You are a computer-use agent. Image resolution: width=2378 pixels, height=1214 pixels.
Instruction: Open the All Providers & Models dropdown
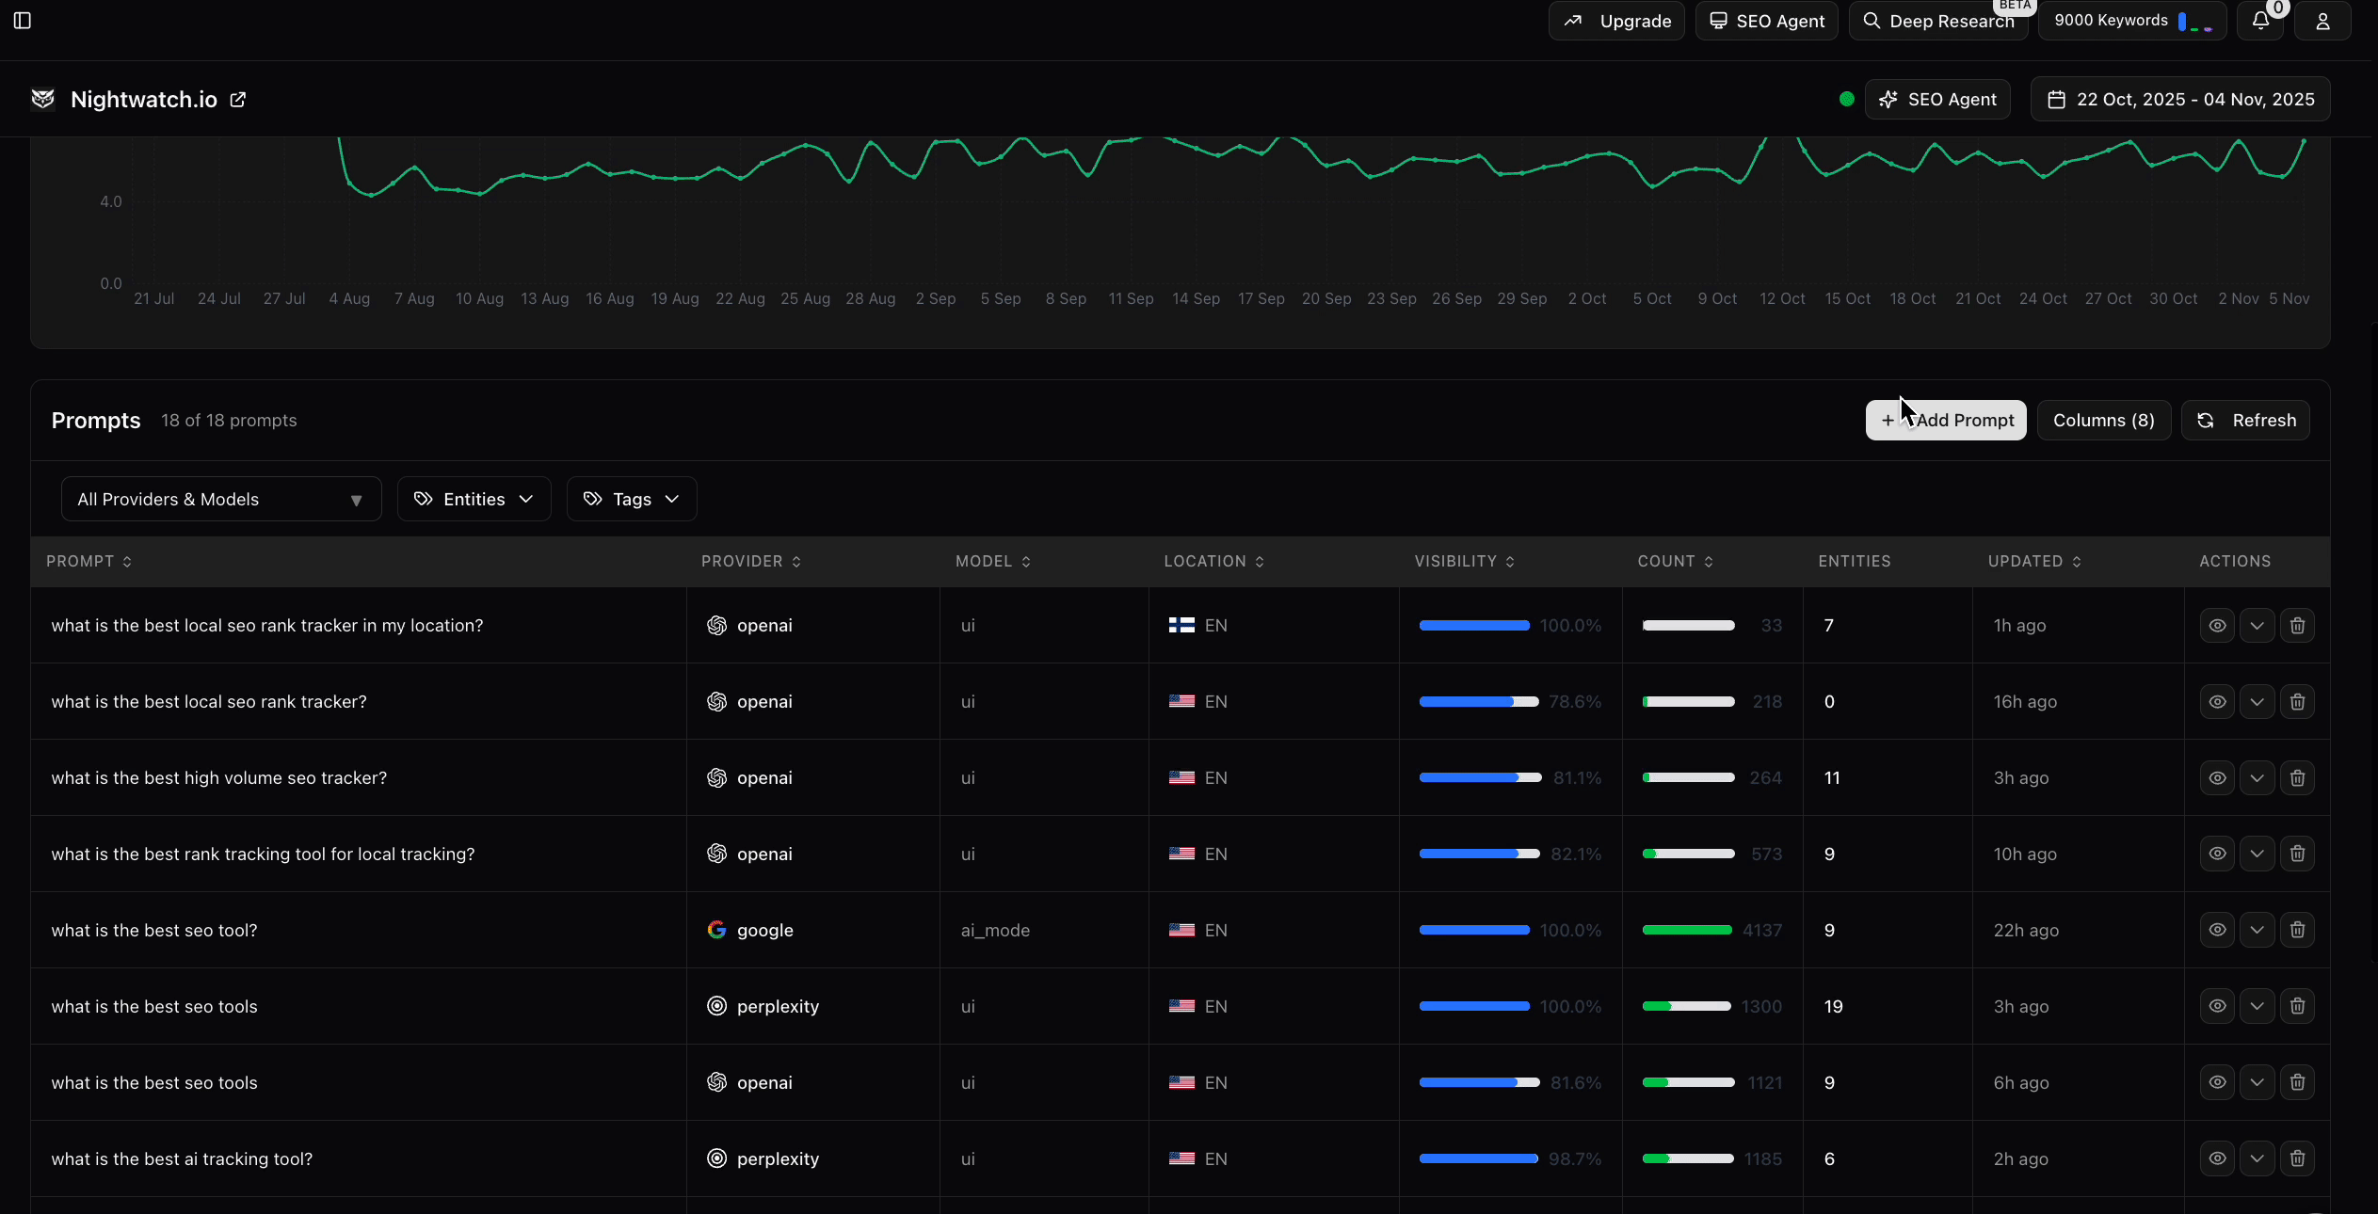pyautogui.click(x=221, y=499)
